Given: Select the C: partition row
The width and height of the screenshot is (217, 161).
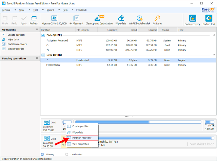Looking at the screenshot, I should 128,45.
